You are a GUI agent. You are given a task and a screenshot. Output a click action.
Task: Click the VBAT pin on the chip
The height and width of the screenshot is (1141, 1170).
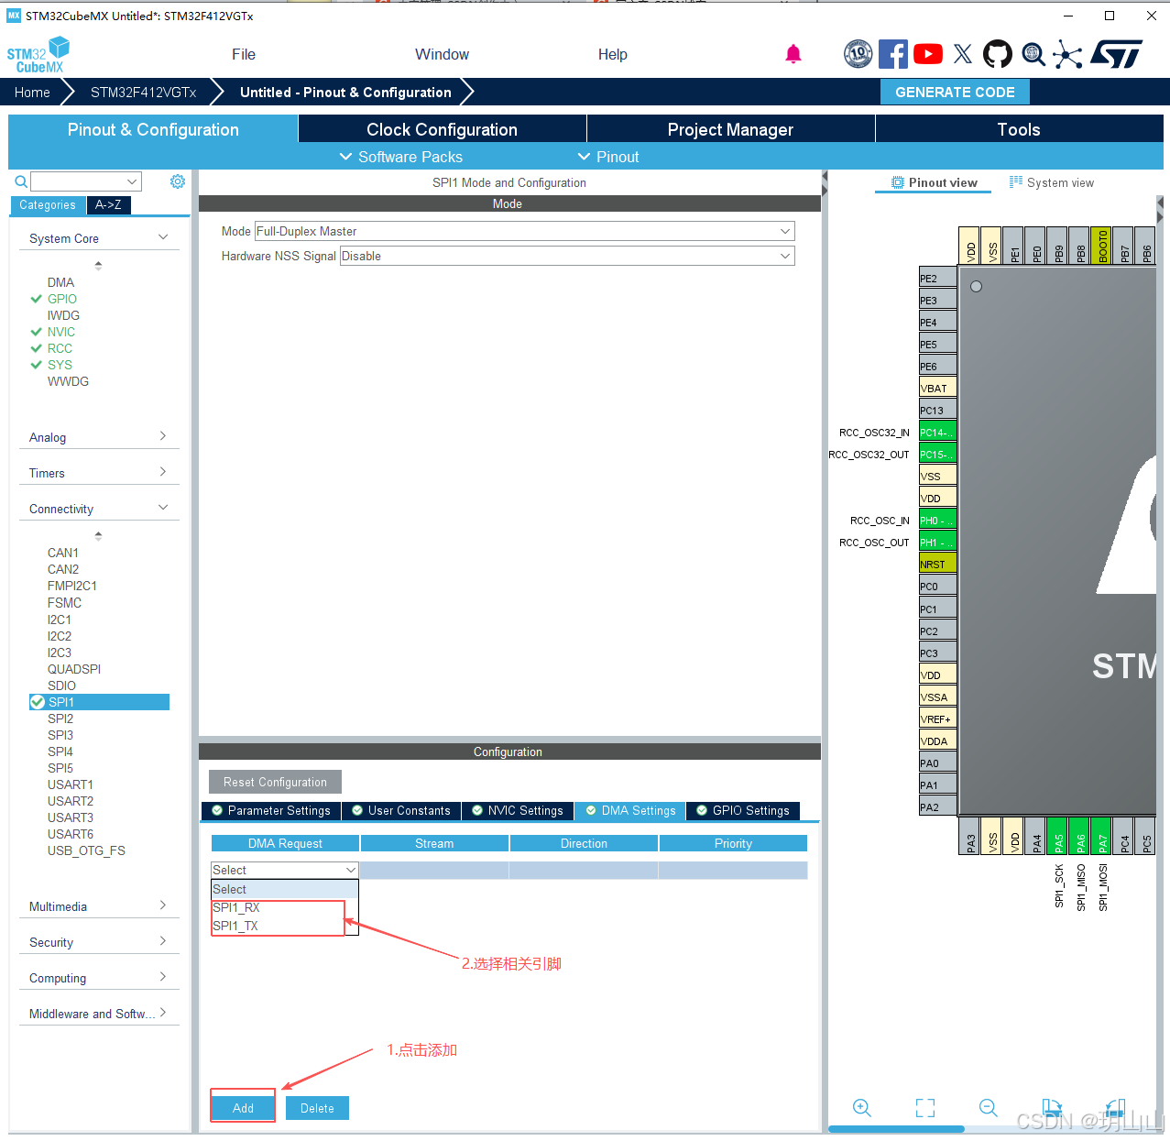pyautogui.click(x=938, y=388)
